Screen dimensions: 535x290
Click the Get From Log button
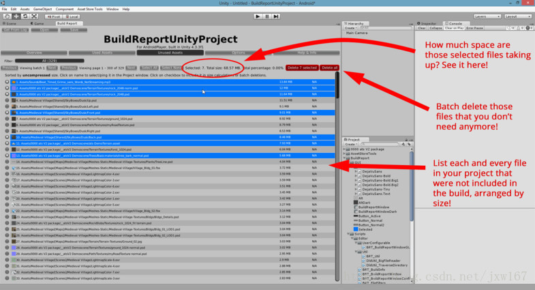click(x=15, y=30)
